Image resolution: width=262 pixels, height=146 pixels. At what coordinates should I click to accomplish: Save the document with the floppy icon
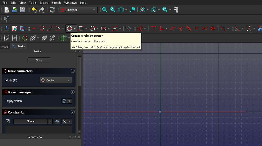pos(23,10)
